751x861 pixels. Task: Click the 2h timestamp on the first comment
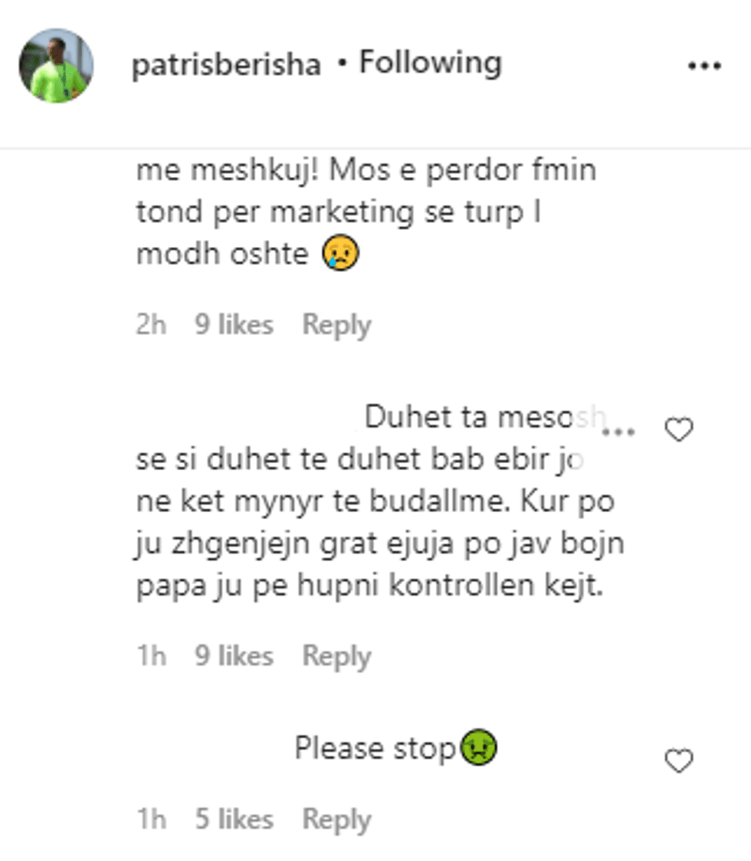coord(151,325)
